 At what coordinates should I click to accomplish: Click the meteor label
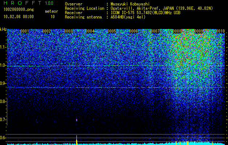(x=51, y=11)
